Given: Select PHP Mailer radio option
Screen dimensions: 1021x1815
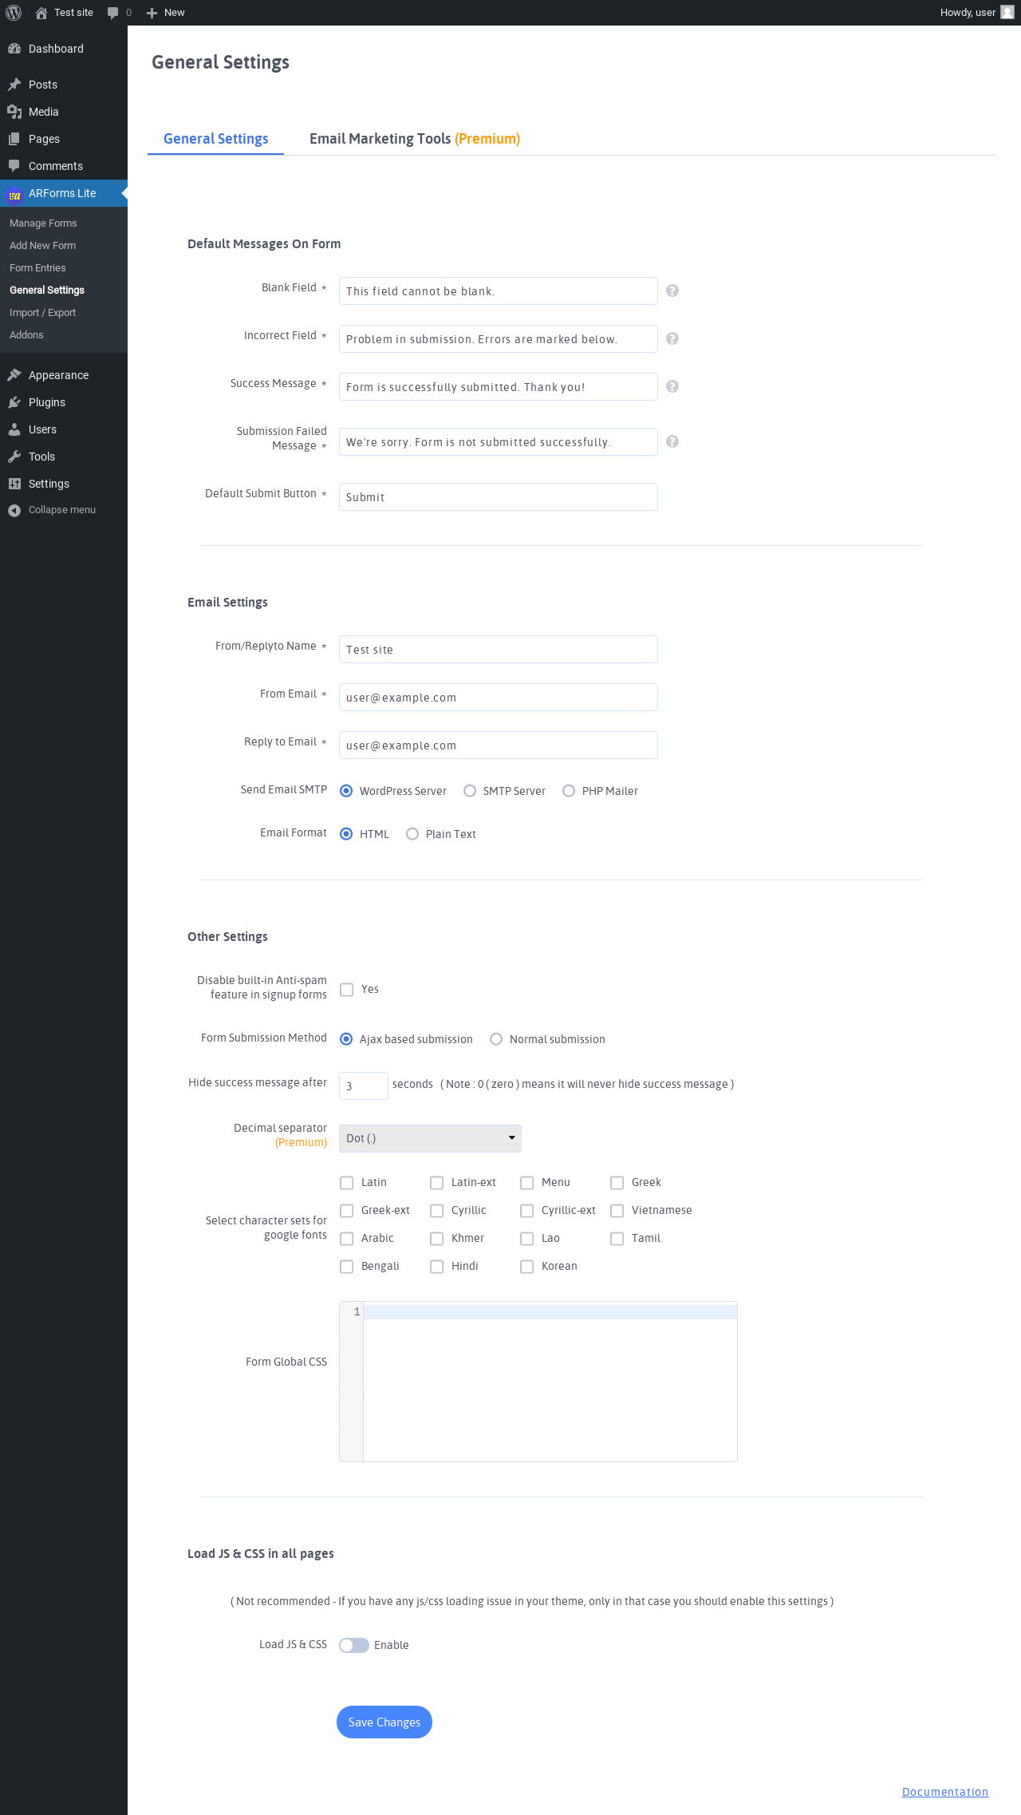Looking at the screenshot, I should pos(569,791).
